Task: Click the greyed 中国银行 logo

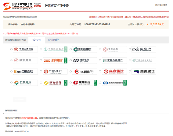Action: (114, 49)
